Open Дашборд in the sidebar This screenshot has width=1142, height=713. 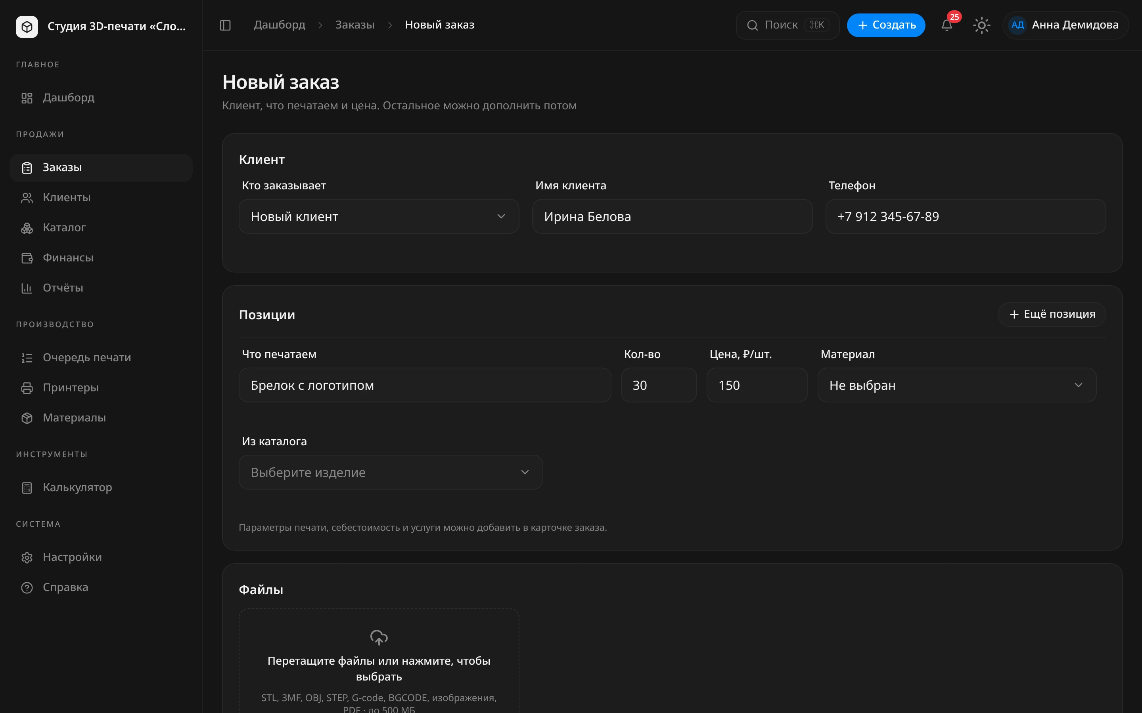(101, 97)
